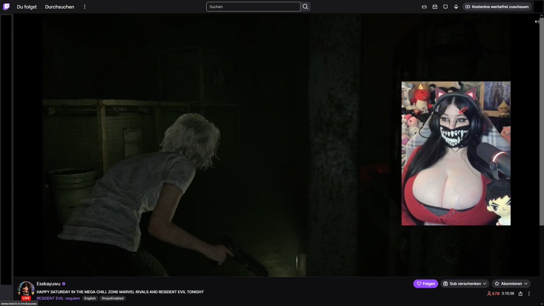Click the viewer count 579

[x=493, y=294]
